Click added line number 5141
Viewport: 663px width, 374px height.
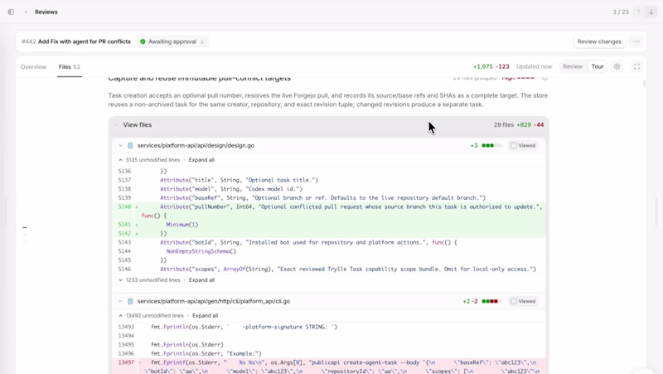click(124, 225)
